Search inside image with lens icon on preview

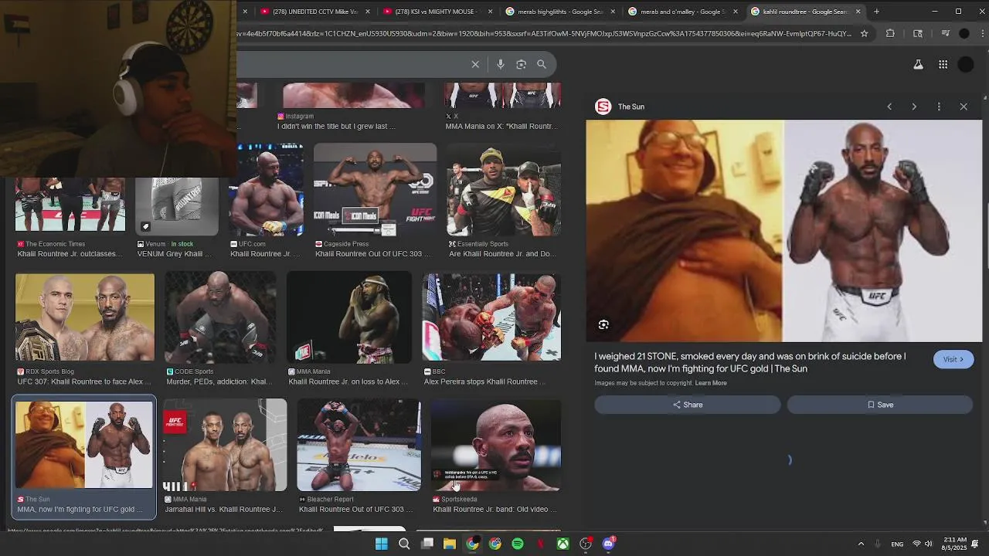coord(603,325)
